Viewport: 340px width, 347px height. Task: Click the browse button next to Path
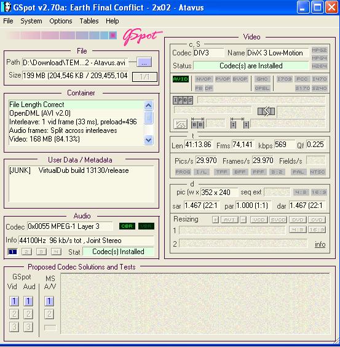144,62
